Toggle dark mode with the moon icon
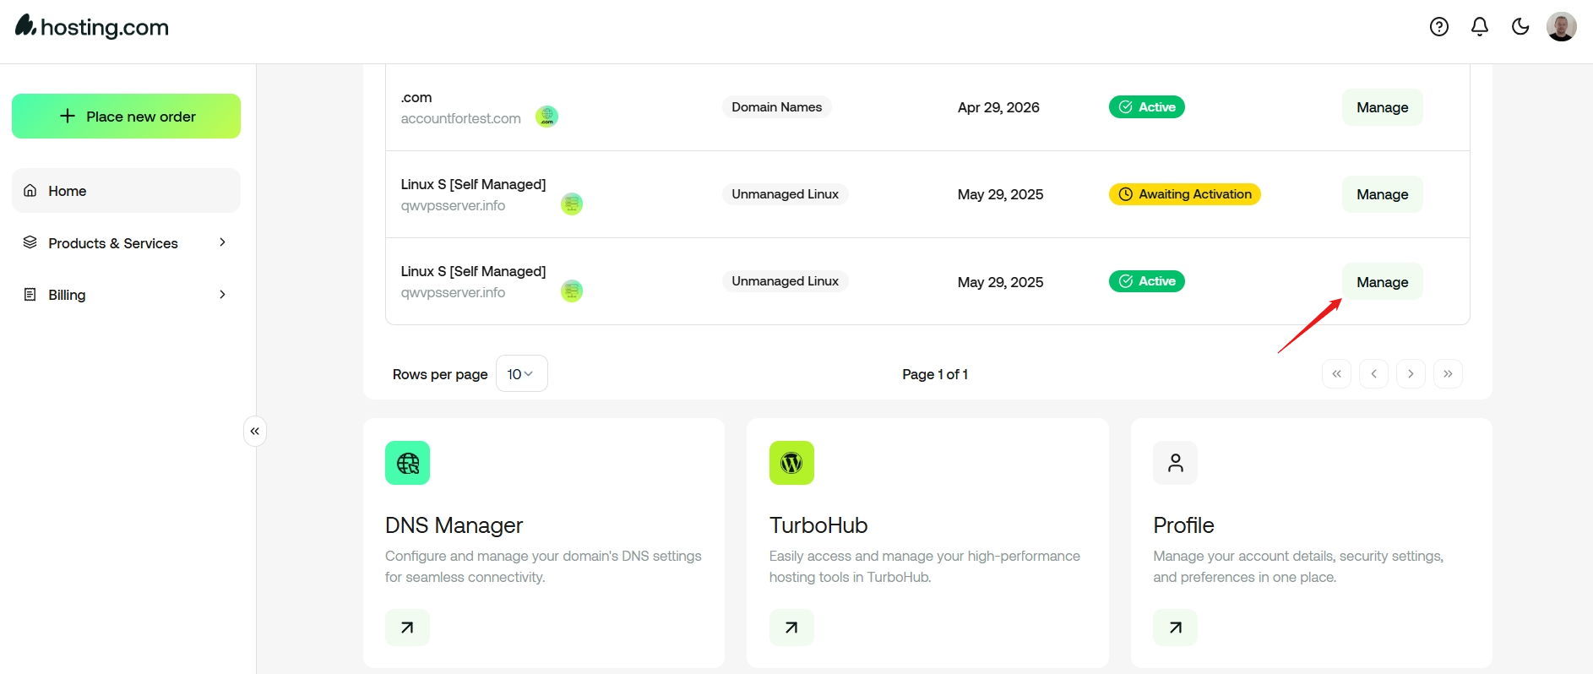Image resolution: width=1593 pixels, height=674 pixels. (1520, 27)
